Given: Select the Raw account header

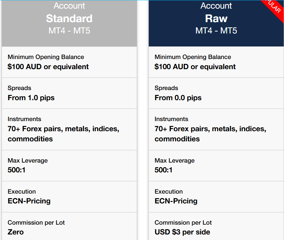Looking at the screenshot, I should [216, 18].
